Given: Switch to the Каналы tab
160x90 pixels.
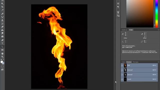Looking at the screenshot, I should click(129, 62).
